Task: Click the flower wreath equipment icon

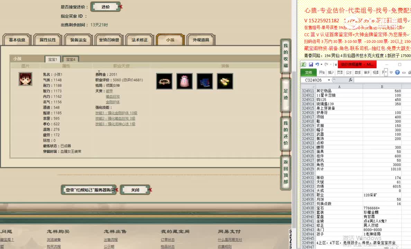Action: (164, 81)
